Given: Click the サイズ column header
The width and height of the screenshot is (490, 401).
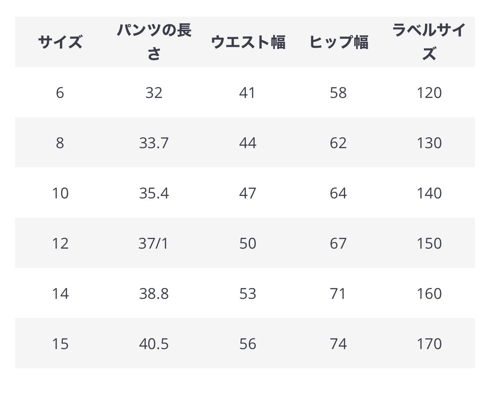Looking at the screenshot, I should [60, 42].
